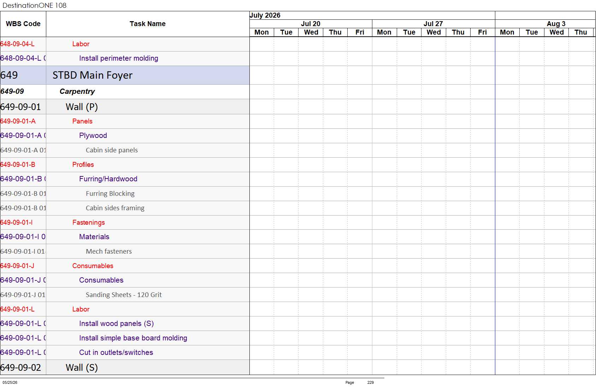Screen dimensions: 596x387
Task: Select WBS code 649-09-01-J in red
Action: [x=17, y=266]
